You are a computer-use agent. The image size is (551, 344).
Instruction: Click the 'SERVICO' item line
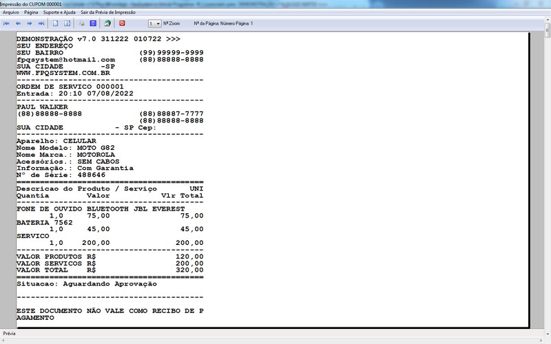tap(32, 236)
